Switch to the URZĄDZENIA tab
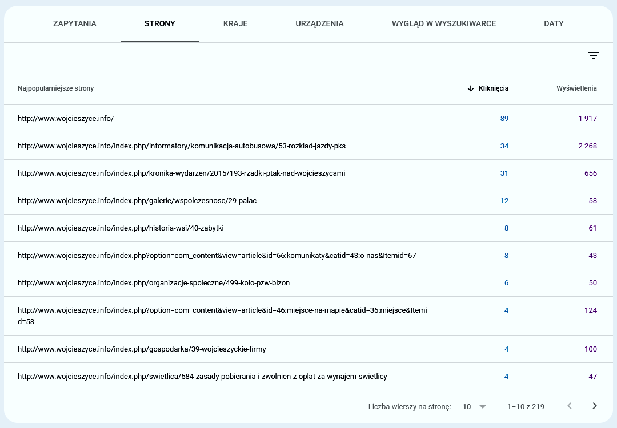 coord(319,23)
